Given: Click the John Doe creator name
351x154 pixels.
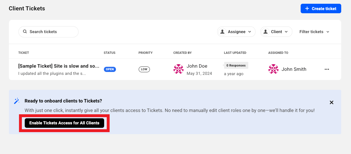Looking at the screenshot, I should pyautogui.click(x=197, y=66).
